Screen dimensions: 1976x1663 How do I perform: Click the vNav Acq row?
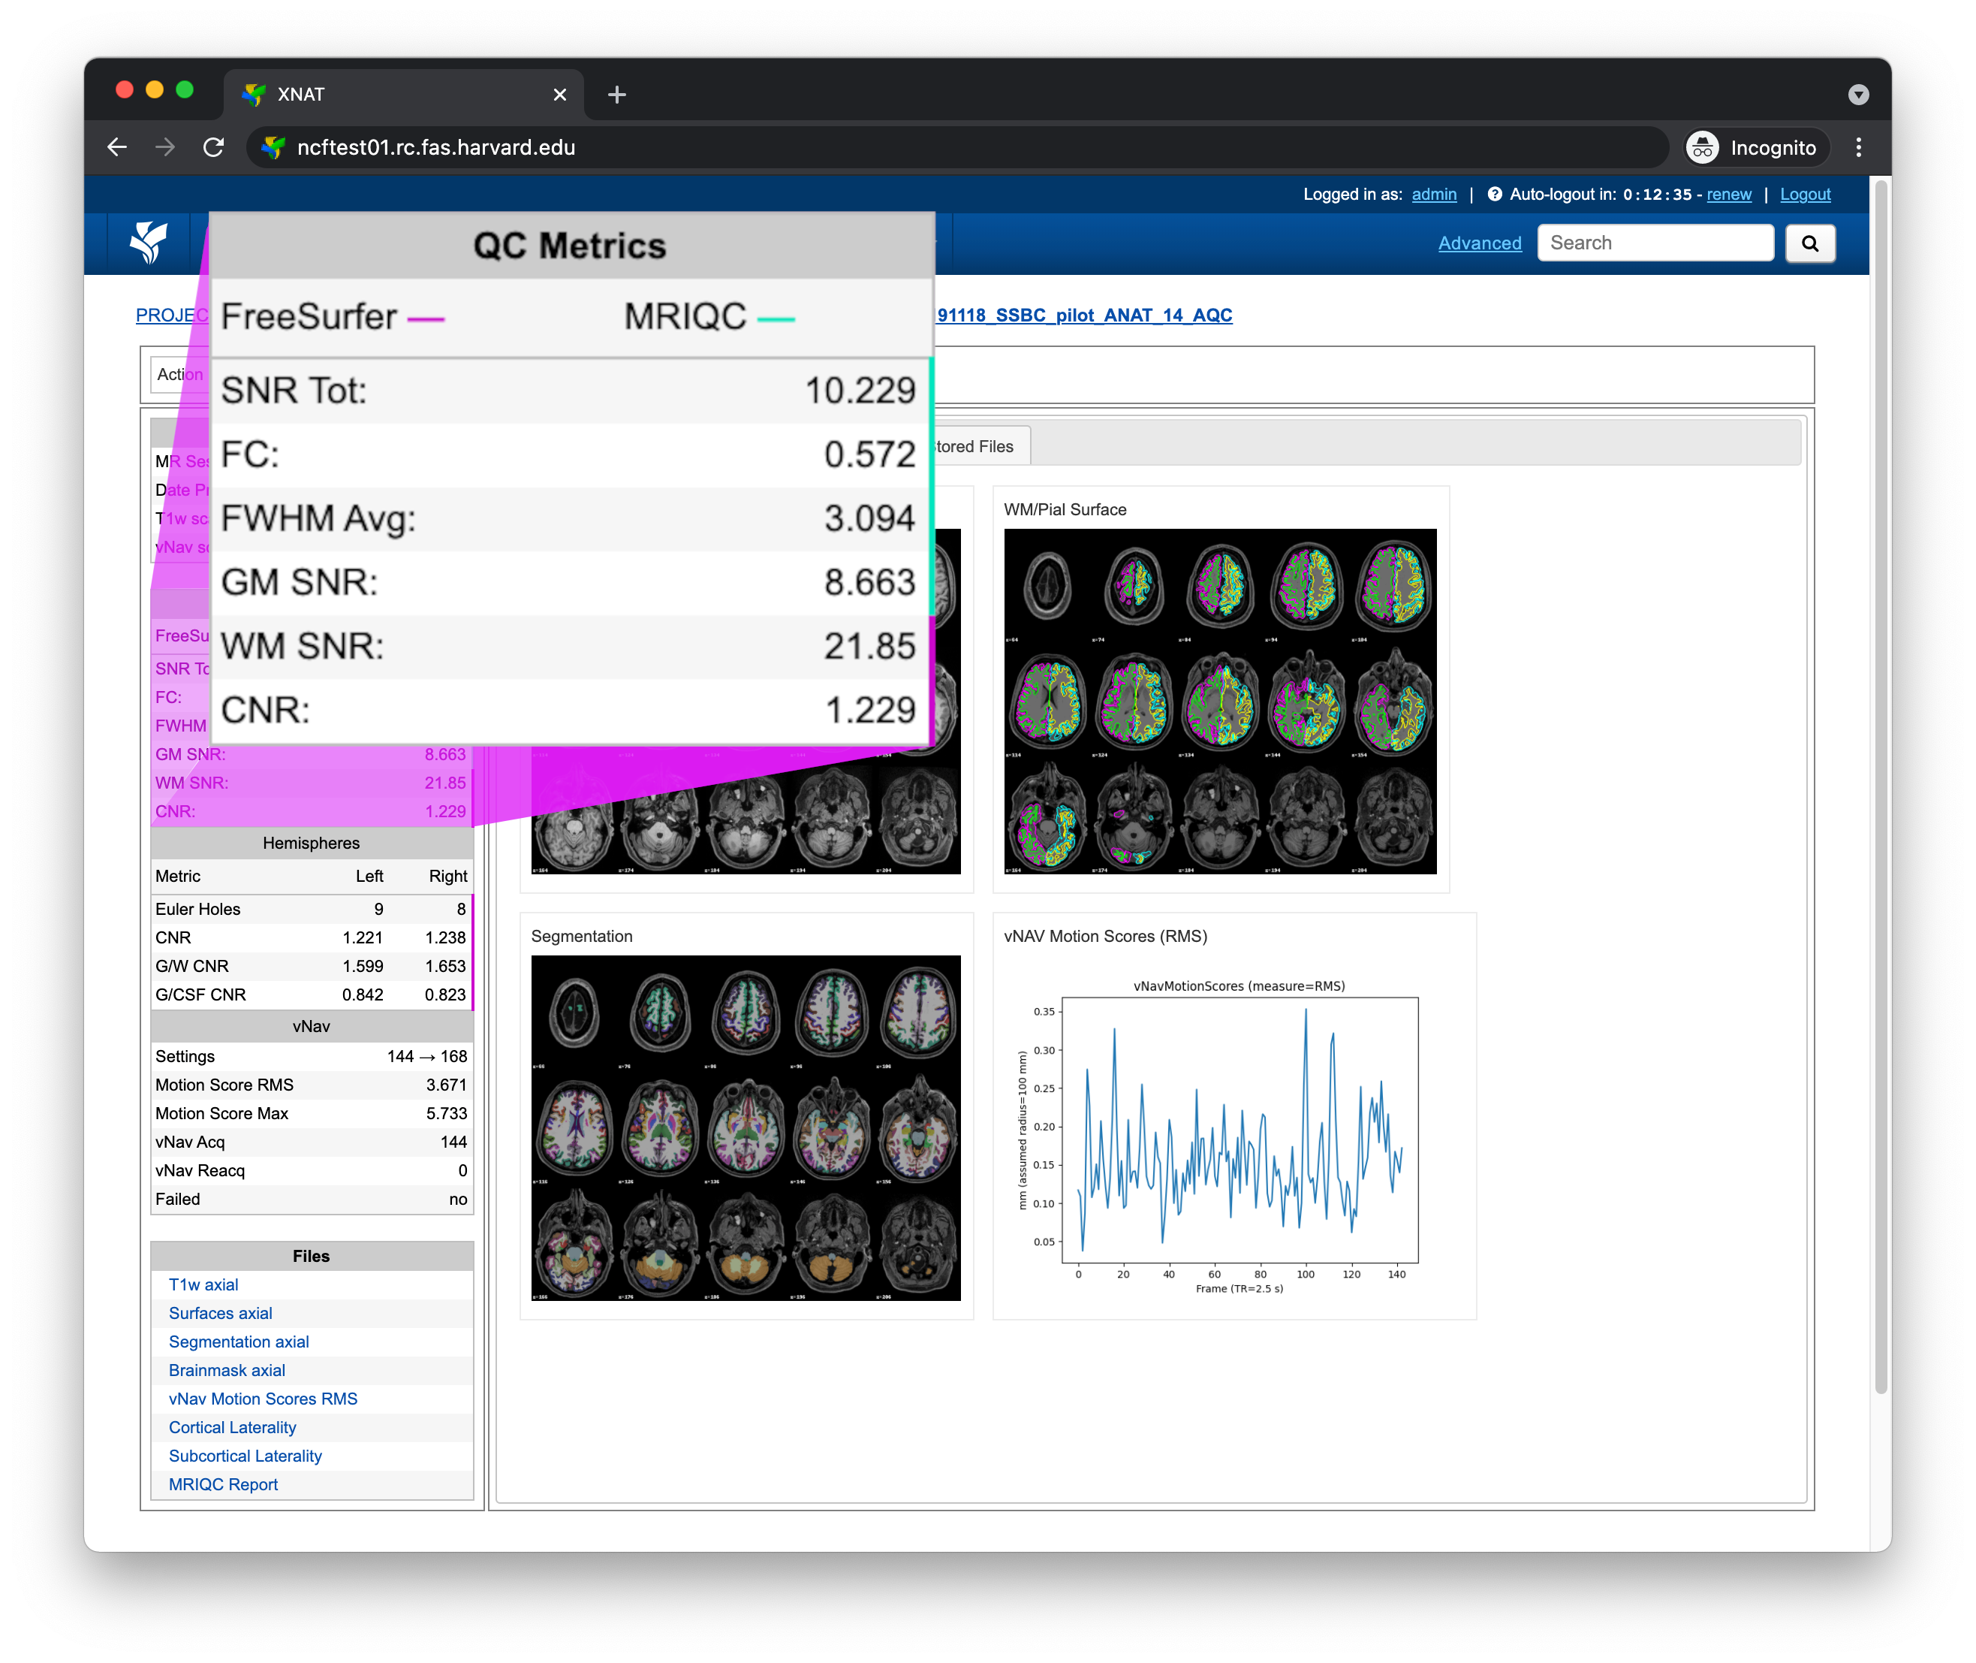(311, 1142)
